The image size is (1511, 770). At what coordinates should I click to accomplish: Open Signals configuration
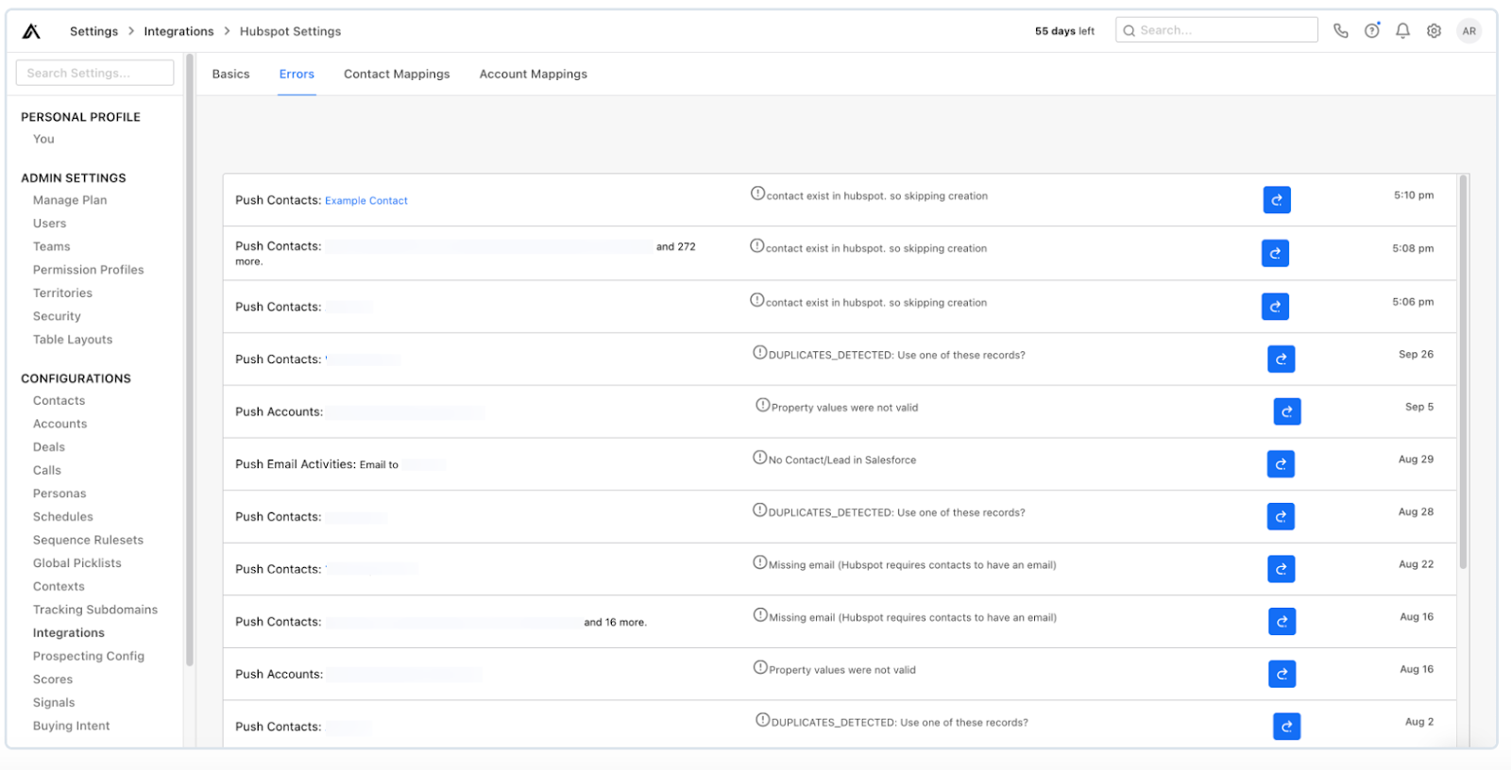54,703
